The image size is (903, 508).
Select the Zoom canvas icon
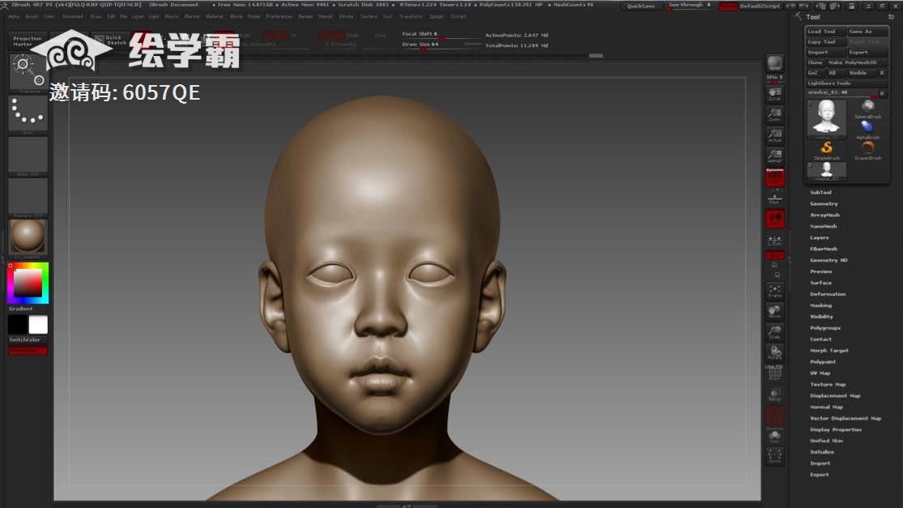(x=774, y=114)
